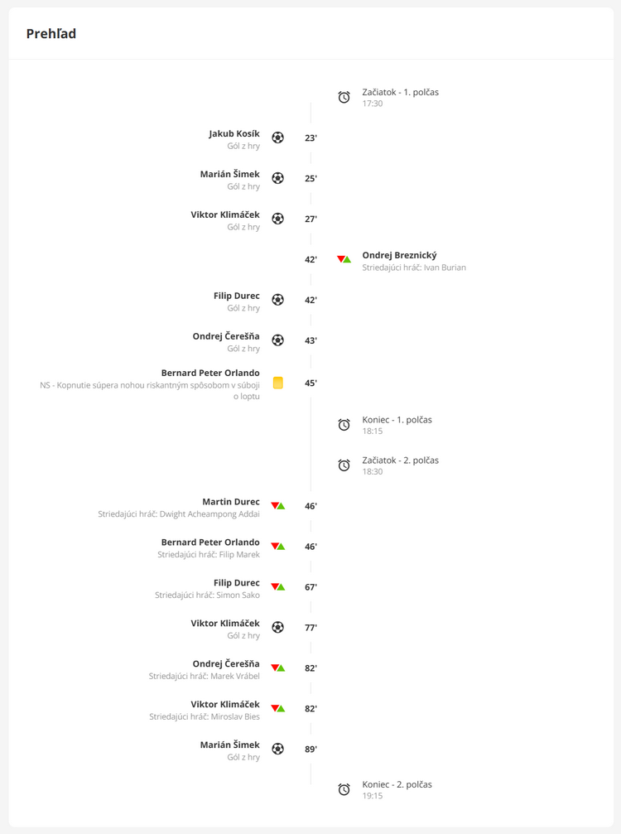The width and height of the screenshot is (621, 834).
Task: Select the 82' marker next to Miroslav Bies substitution
Action: coord(310,708)
